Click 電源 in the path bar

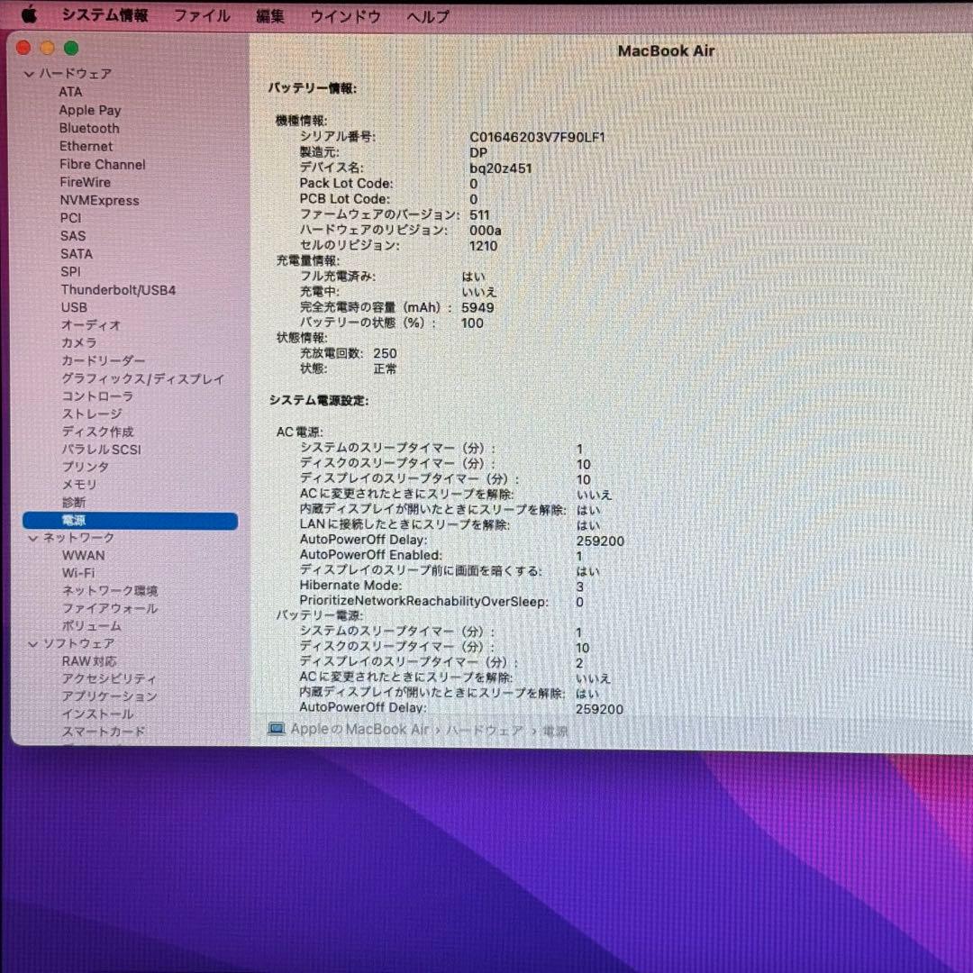pos(555,732)
